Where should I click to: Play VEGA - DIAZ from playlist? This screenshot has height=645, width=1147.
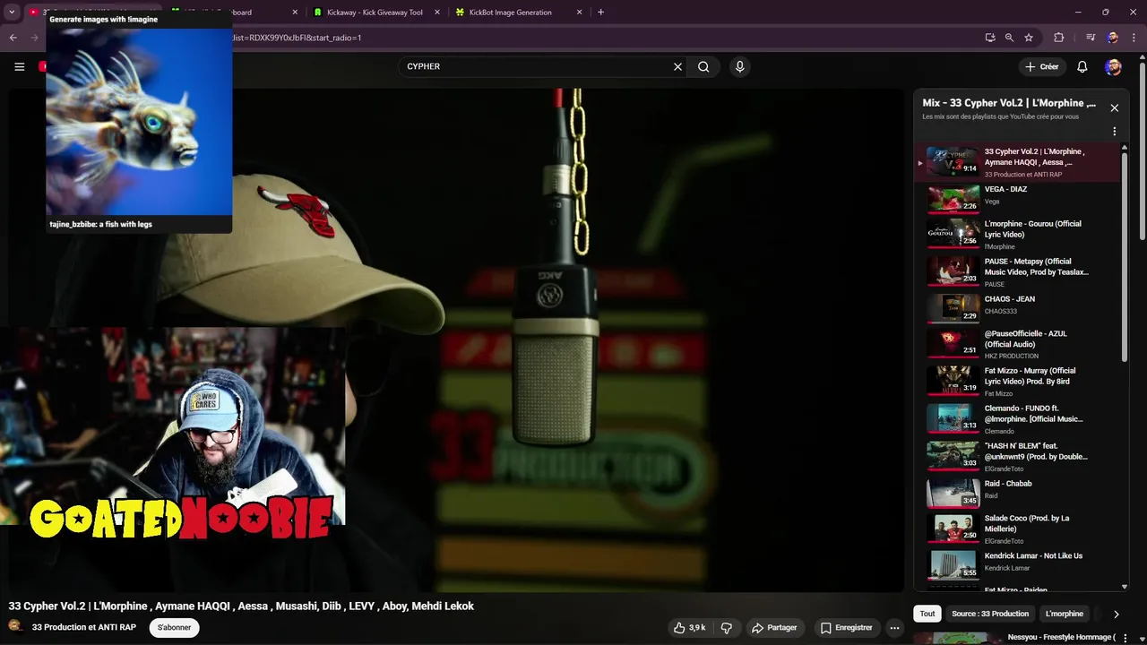coord(1018,199)
